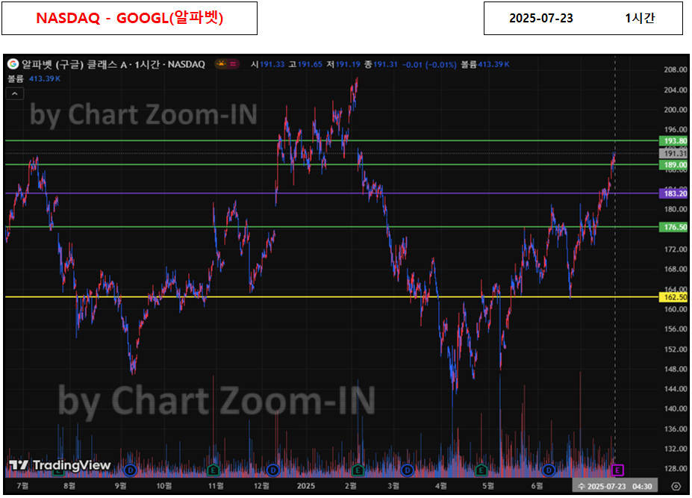Click the Google logo icon beside the symbol name
This screenshot has height=498, width=692.
pos(13,64)
